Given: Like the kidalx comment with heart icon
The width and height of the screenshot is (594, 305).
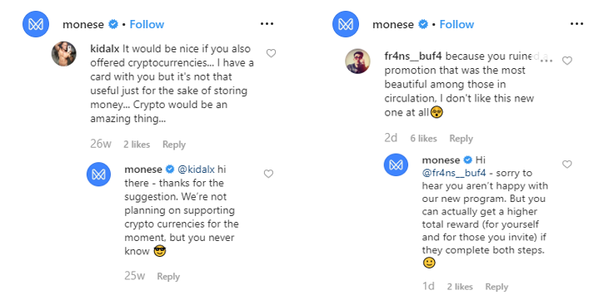Looking at the screenshot, I should click(271, 53).
